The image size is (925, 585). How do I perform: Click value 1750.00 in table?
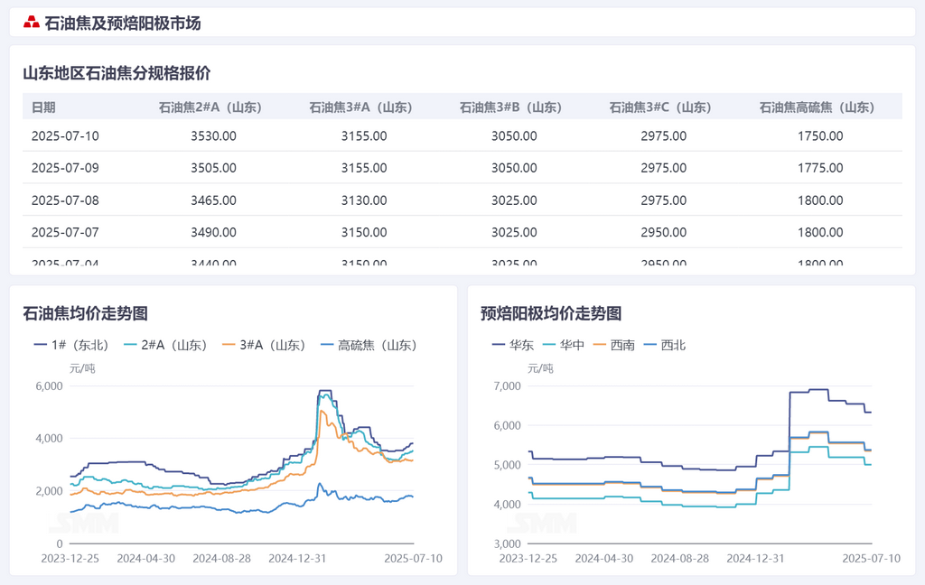pos(820,136)
